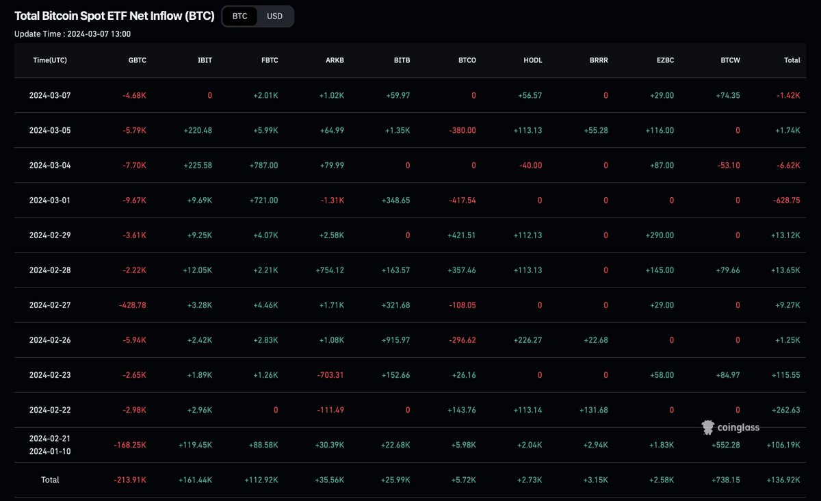Sort table by the FBTC column
Image resolution: width=821 pixels, height=501 pixels.
[270, 60]
